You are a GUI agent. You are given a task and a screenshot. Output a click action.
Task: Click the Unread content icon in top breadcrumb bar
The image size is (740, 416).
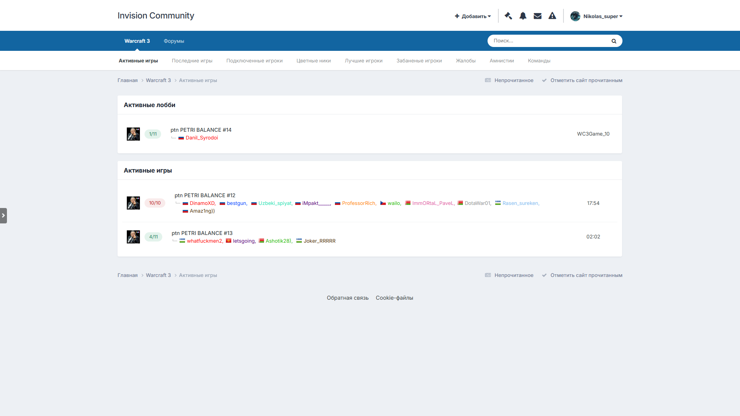[x=488, y=81]
